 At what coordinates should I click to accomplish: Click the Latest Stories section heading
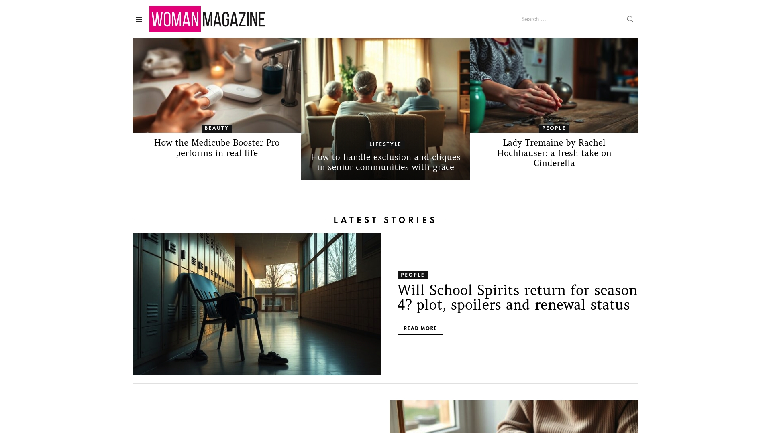click(385, 220)
